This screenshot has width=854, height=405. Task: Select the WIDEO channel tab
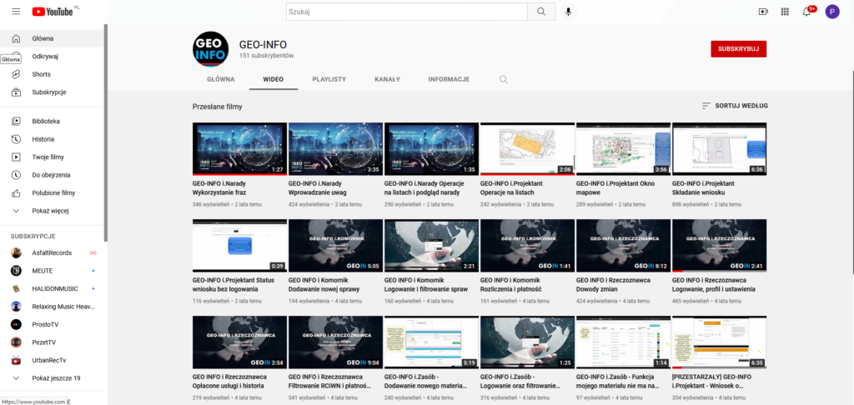tap(274, 79)
